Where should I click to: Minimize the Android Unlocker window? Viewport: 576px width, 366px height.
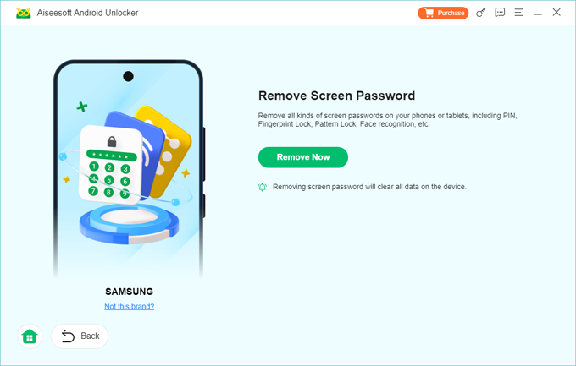(538, 14)
